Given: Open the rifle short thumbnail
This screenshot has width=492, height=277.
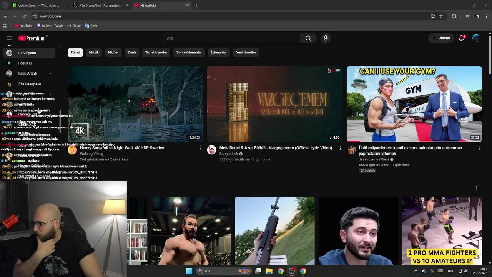Looking at the screenshot, I should (275, 231).
